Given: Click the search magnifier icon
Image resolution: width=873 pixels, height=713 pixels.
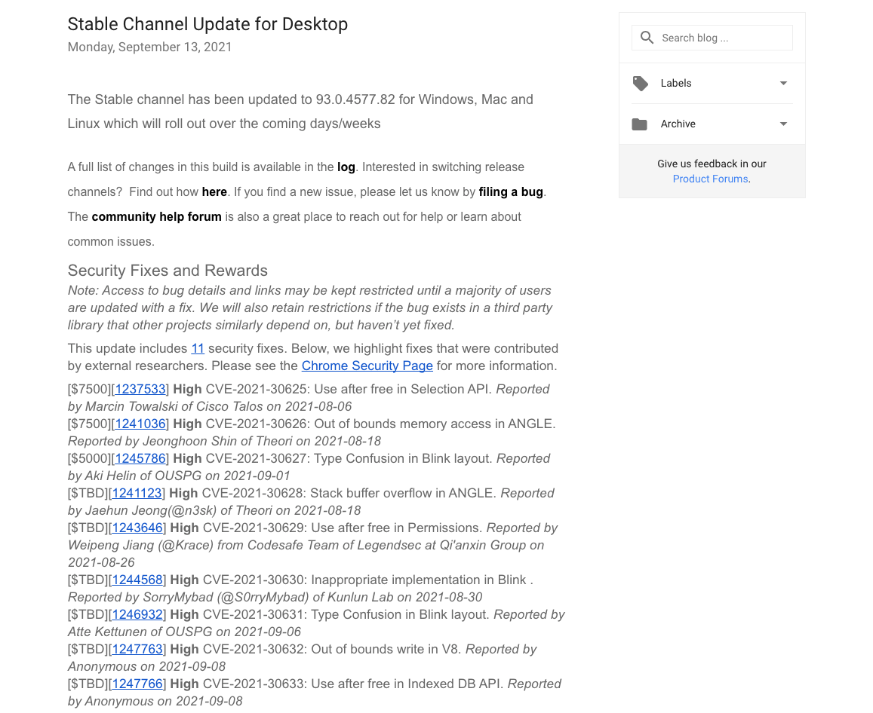Looking at the screenshot, I should point(647,38).
